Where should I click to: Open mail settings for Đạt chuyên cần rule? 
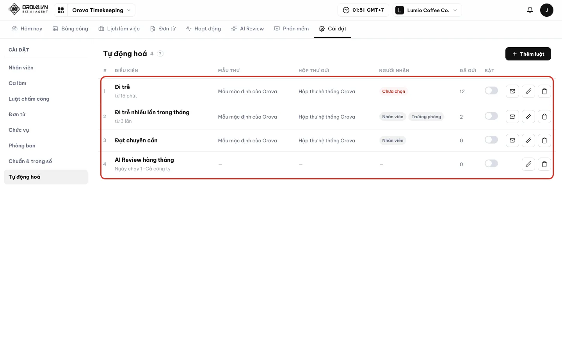[512, 140]
